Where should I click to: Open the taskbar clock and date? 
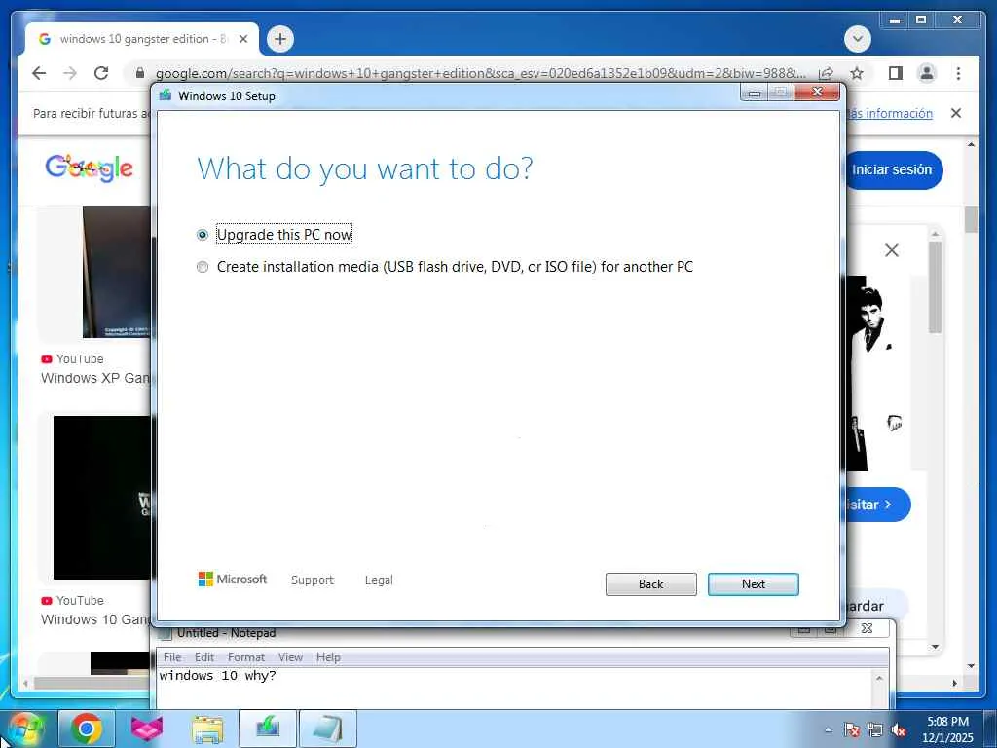pos(947,729)
